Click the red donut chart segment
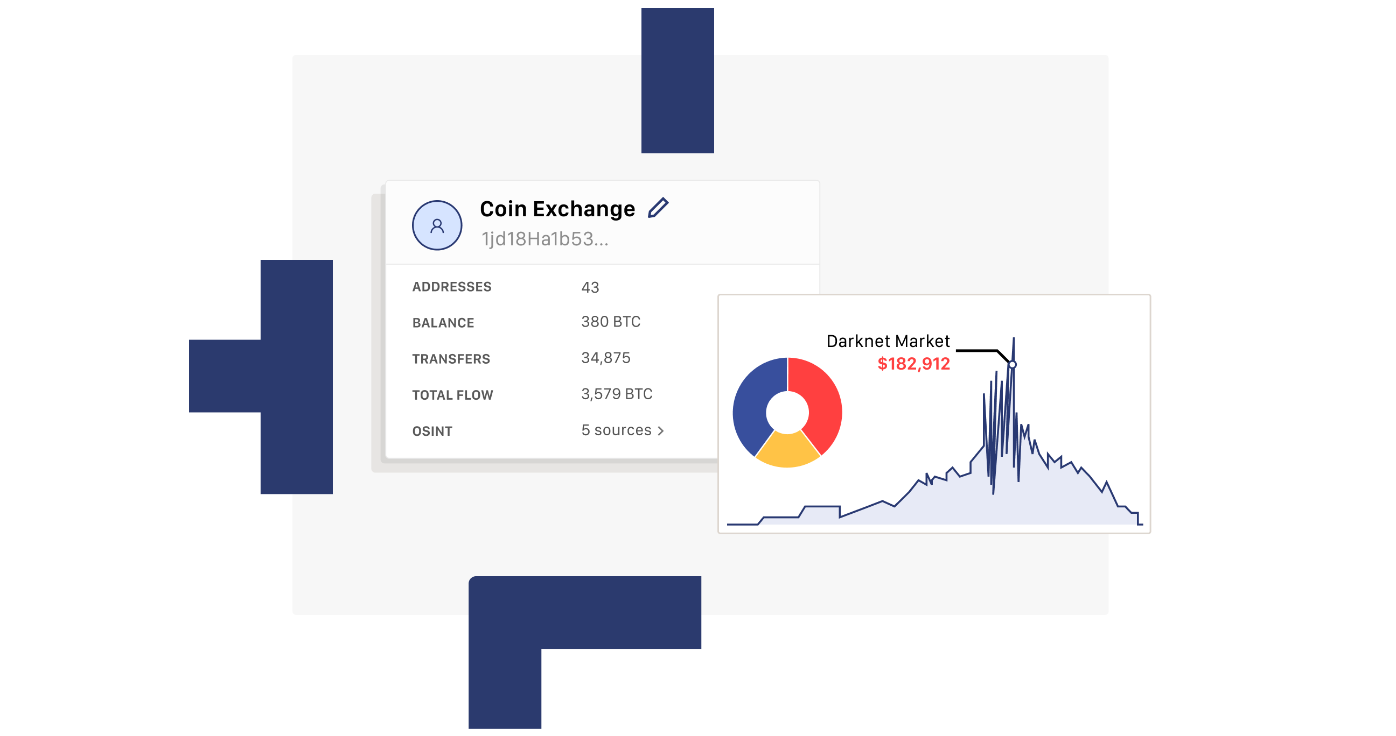 819,400
